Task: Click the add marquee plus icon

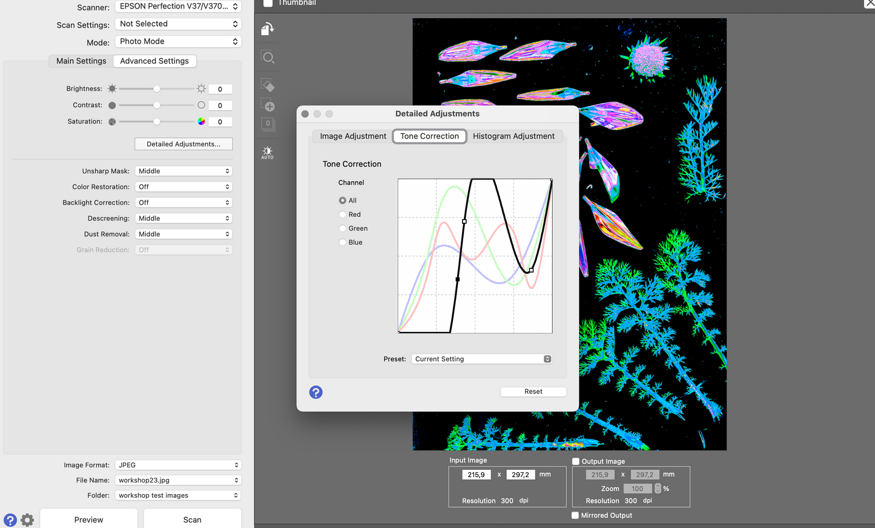Action: click(x=268, y=105)
